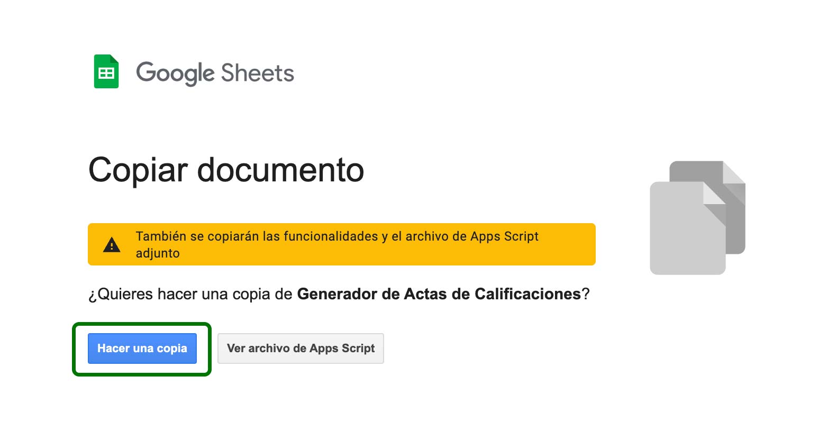
Task: Click the yellow Apps Script warning banner
Action: coord(341,244)
